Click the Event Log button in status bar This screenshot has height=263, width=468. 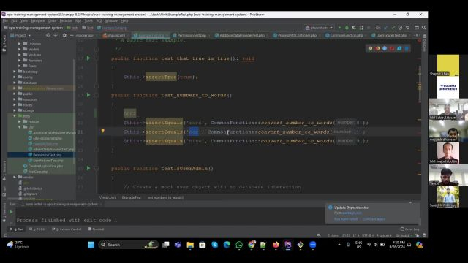409,229
